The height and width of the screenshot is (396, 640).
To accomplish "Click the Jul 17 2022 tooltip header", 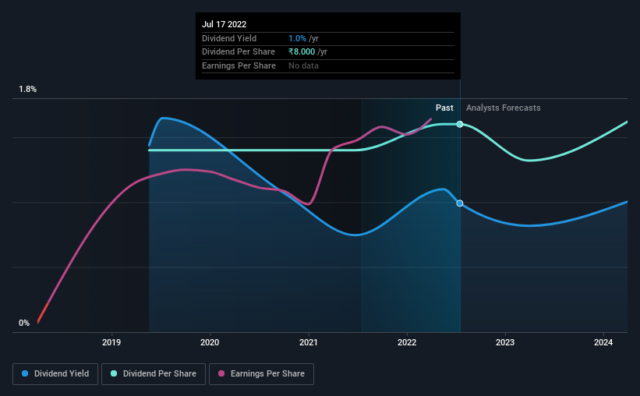I will pos(224,24).
